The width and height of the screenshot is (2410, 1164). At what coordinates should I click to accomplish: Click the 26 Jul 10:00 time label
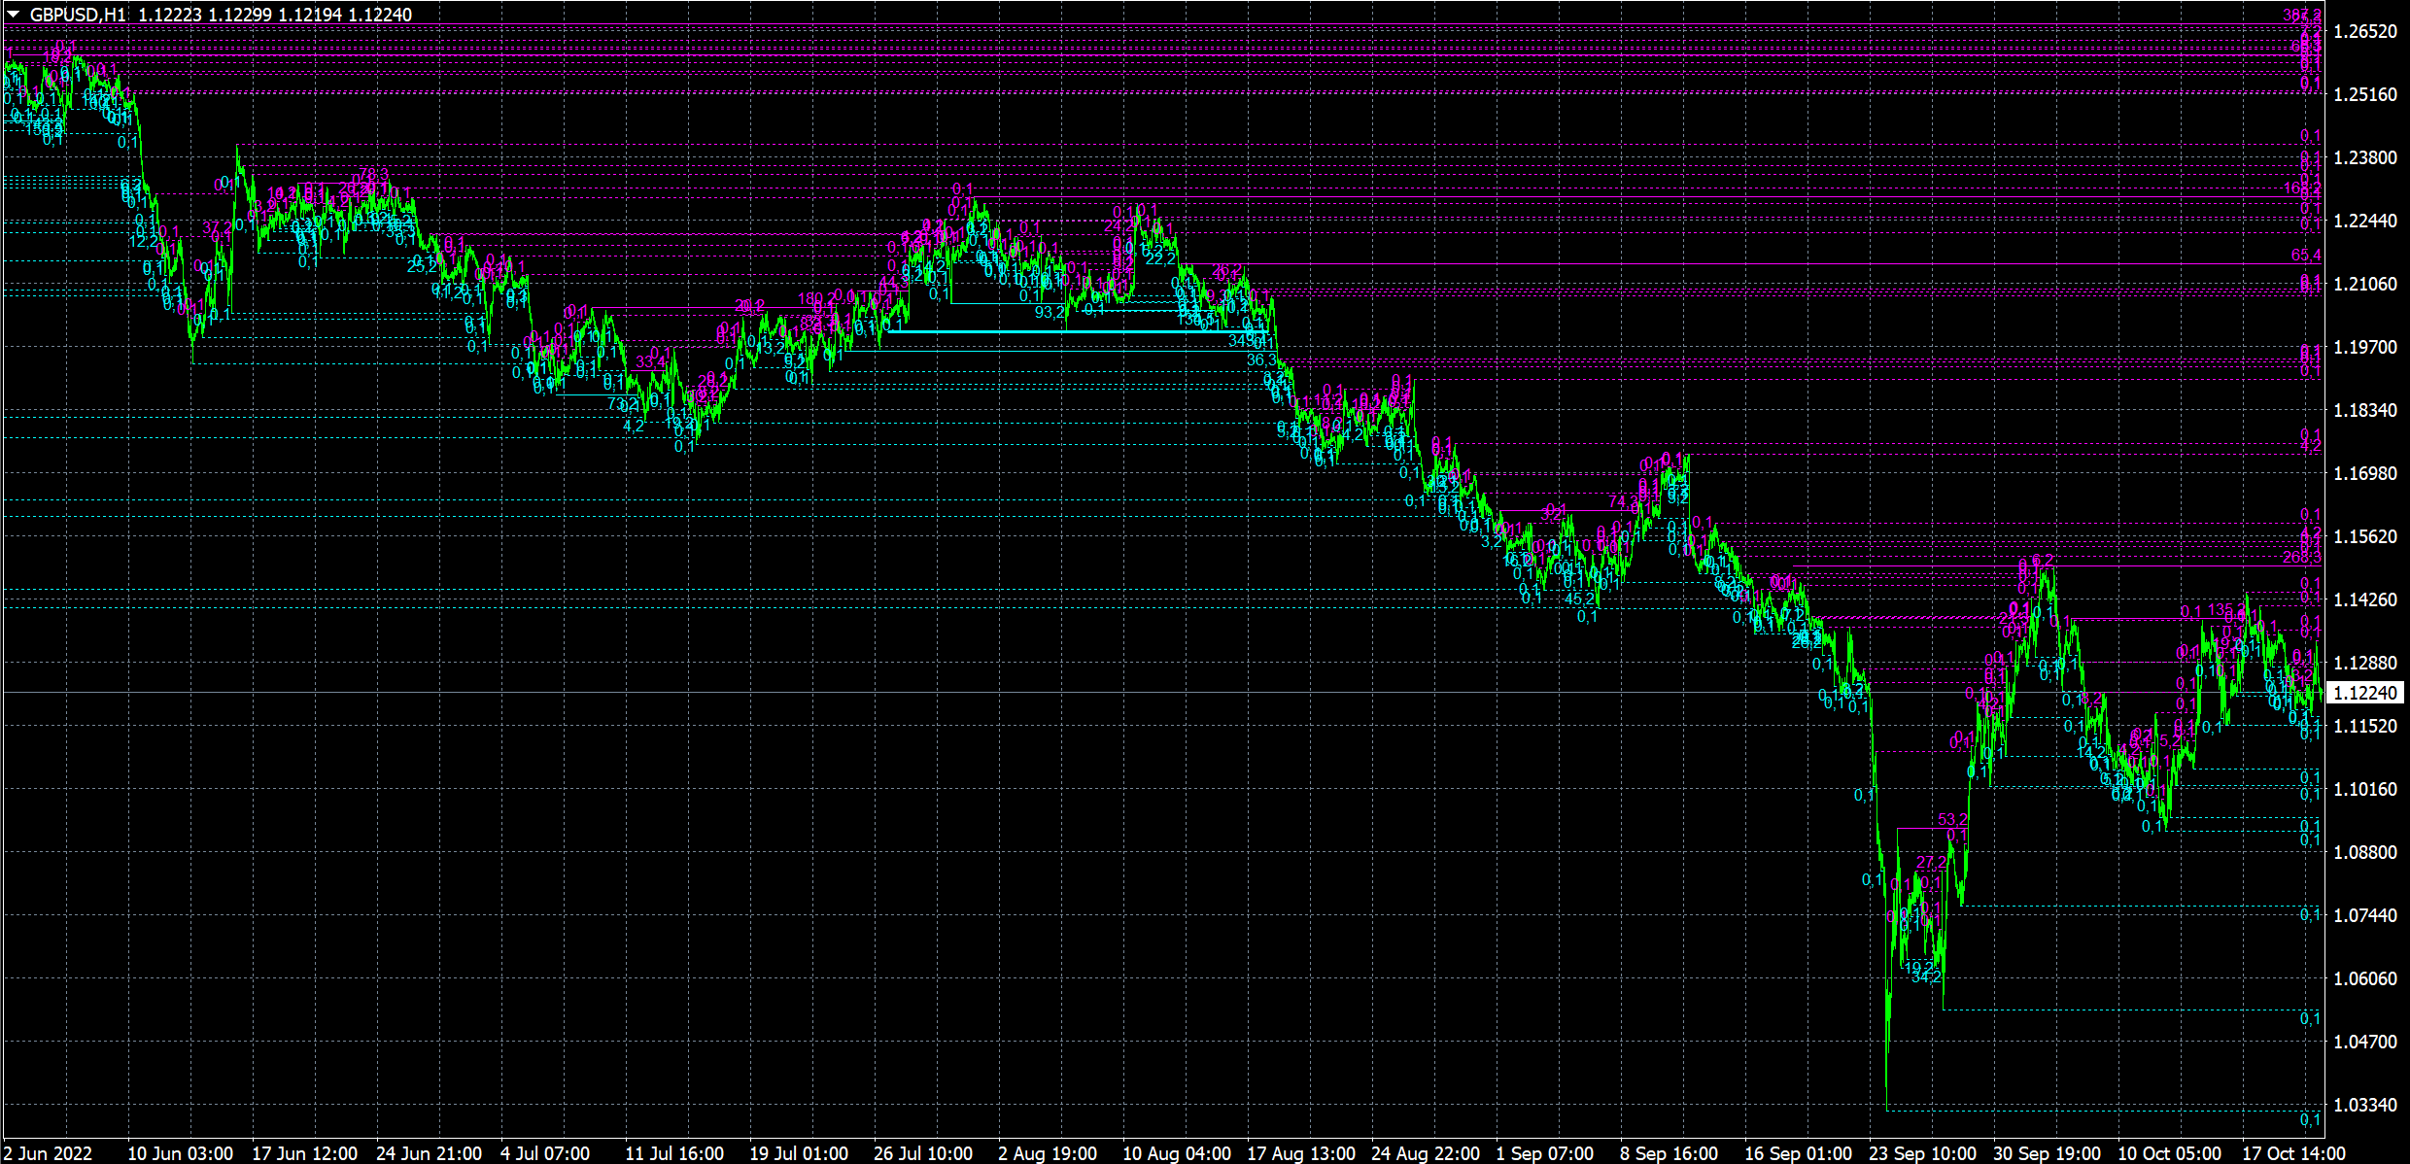tap(923, 1153)
